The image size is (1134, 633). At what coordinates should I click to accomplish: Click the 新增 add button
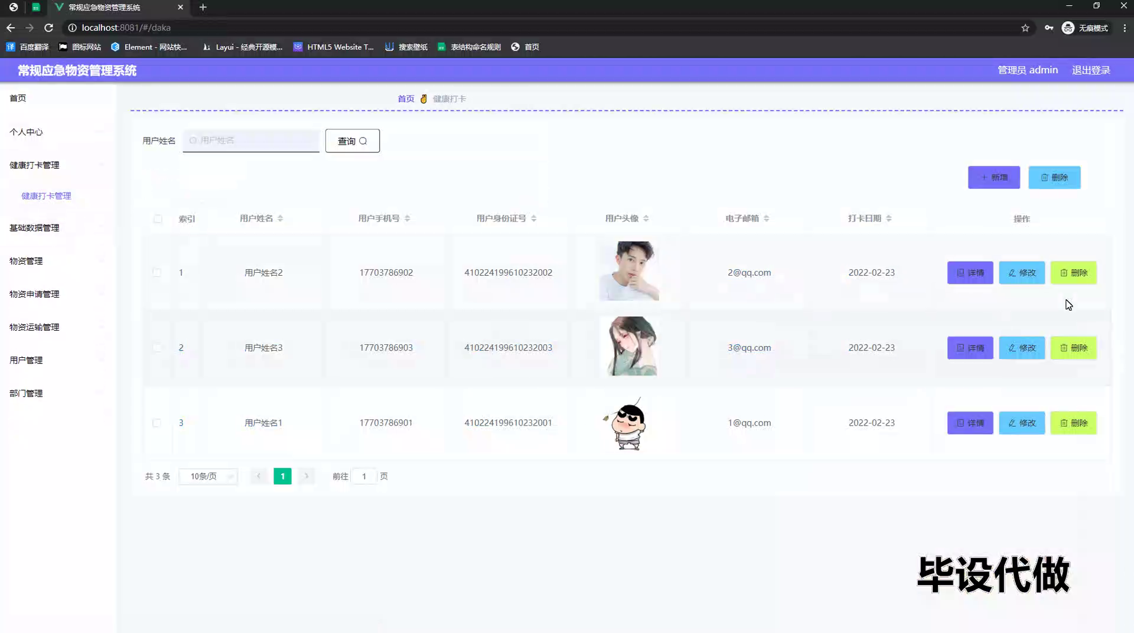[994, 177]
